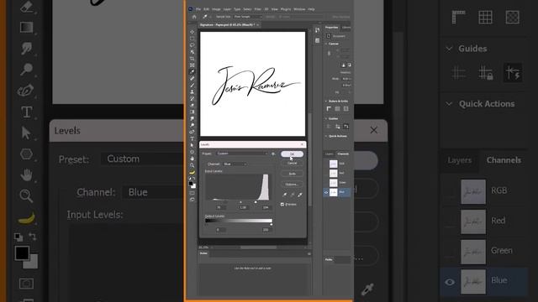
Task: Open the File menu in center window
Action: (x=198, y=9)
